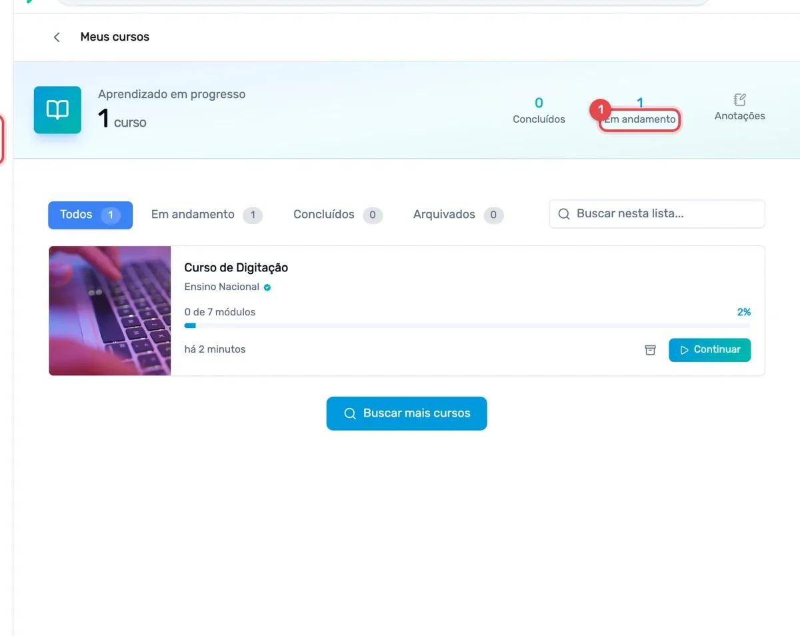
Task: Open the Concluídos tab in the filter row
Action: point(338,215)
